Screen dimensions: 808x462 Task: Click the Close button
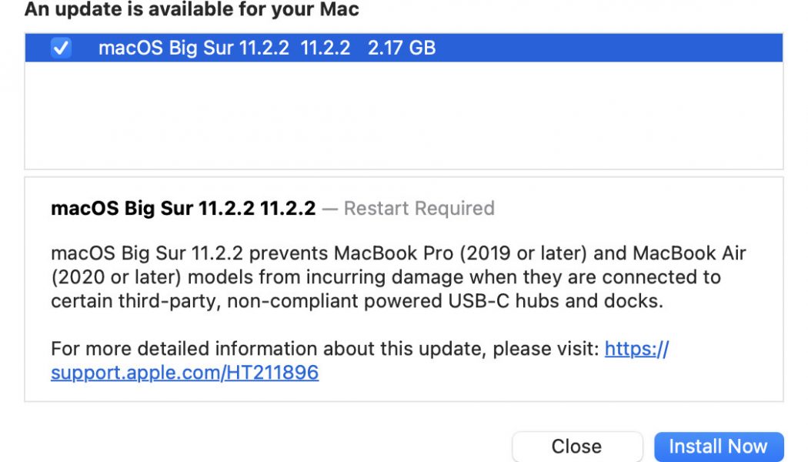coord(576,446)
